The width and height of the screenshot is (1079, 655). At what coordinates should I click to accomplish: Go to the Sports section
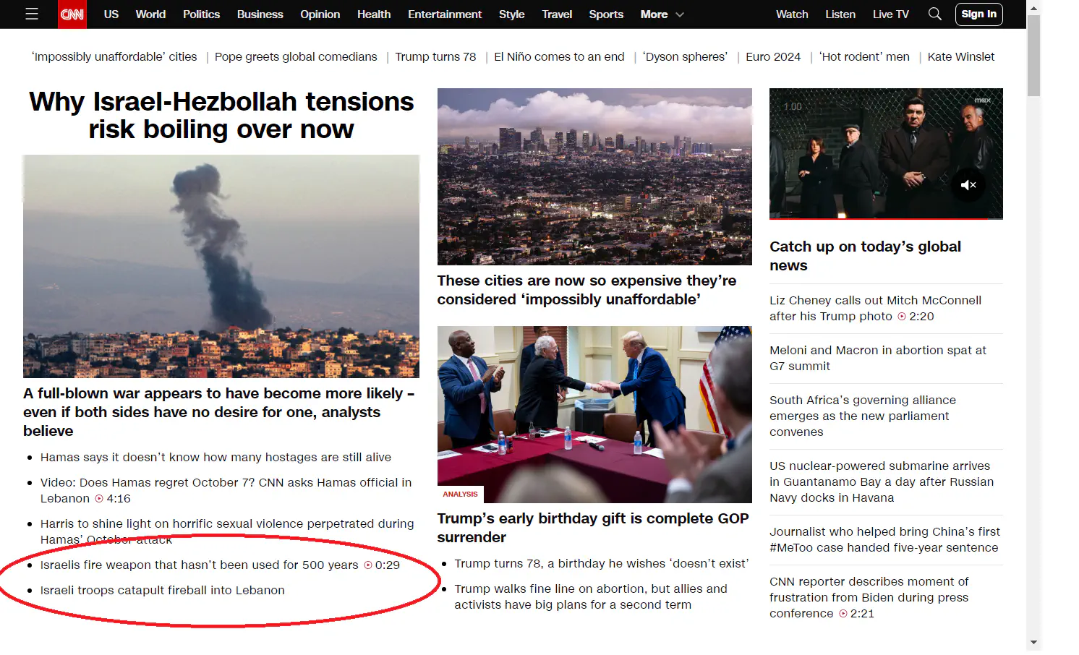[605, 14]
